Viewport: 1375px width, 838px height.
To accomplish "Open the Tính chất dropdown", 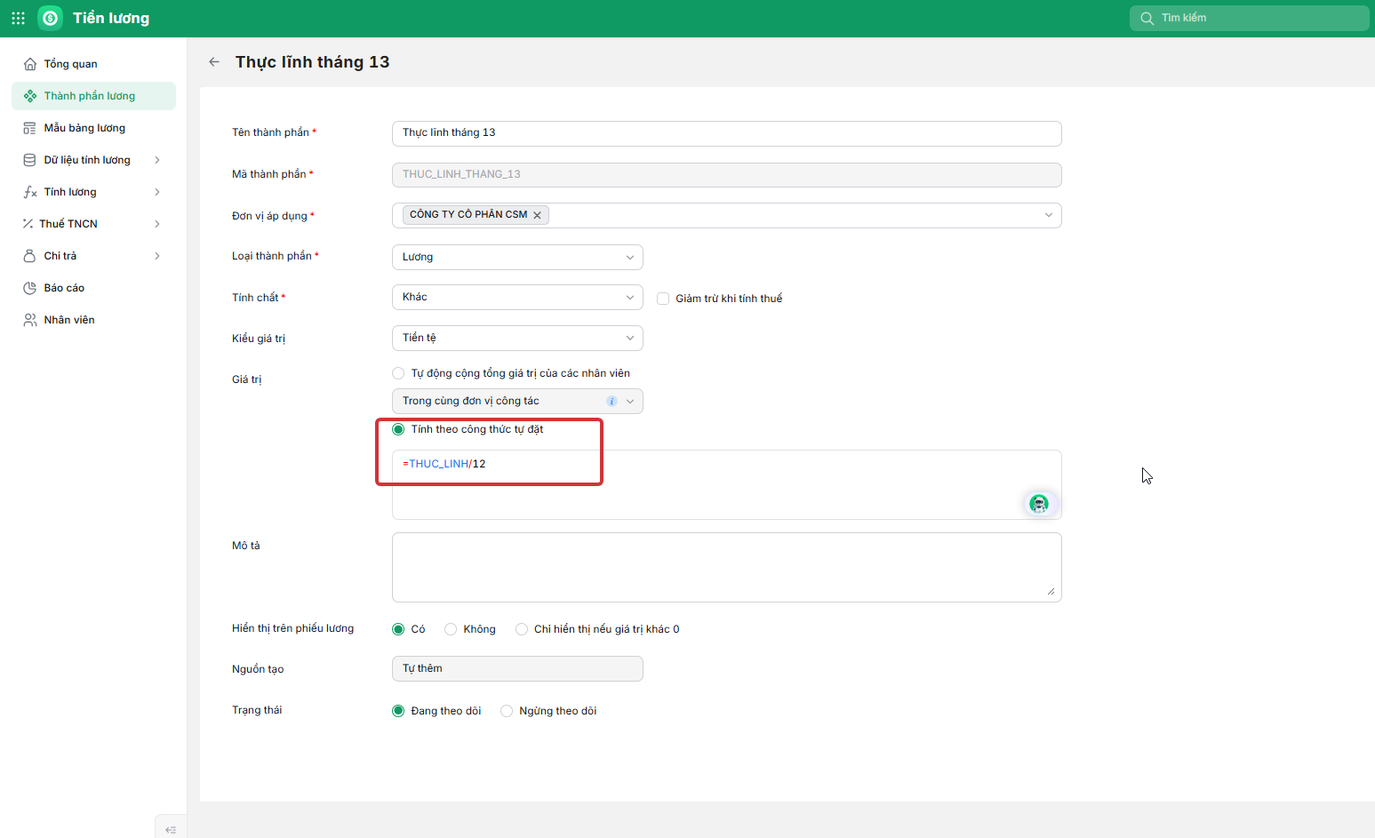I will click(x=517, y=297).
